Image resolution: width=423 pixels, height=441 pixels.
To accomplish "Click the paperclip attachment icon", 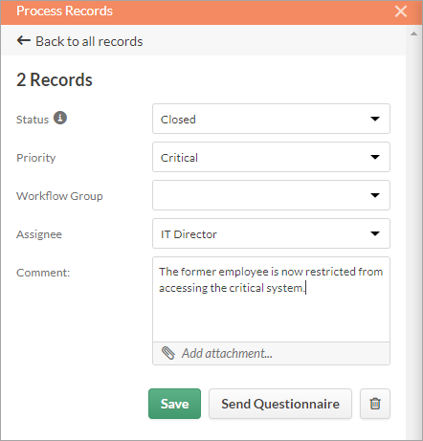I will point(168,353).
